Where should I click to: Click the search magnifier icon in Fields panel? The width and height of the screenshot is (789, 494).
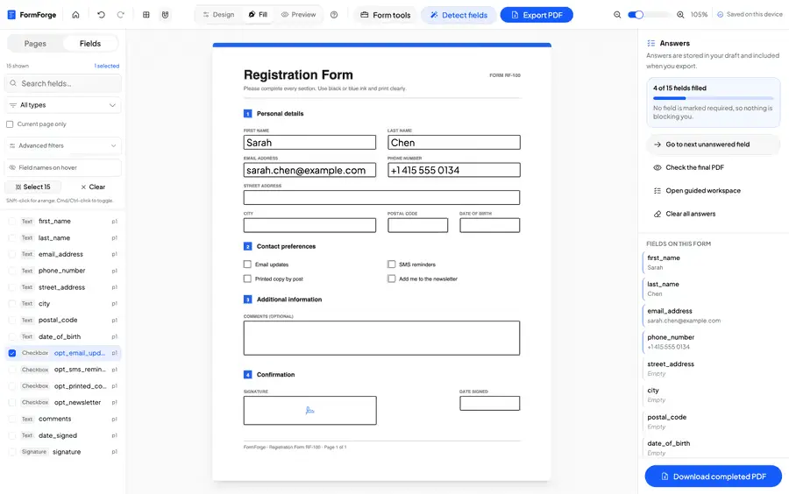(x=13, y=83)
